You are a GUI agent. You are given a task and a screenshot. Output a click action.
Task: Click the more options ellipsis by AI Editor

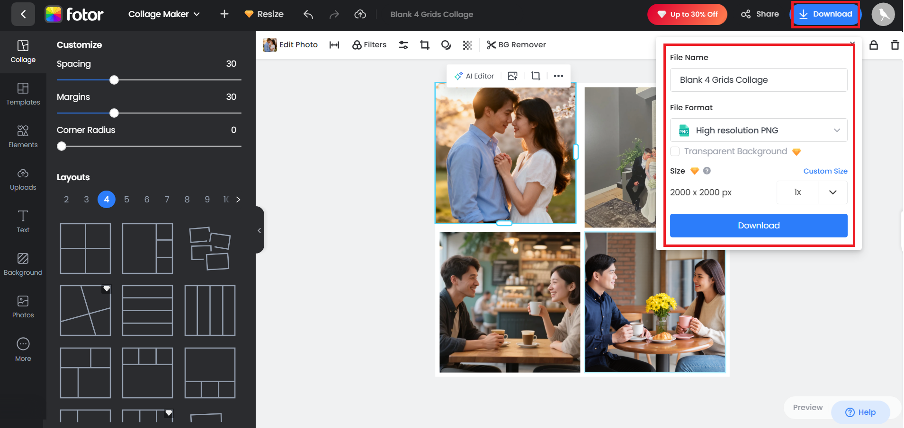tap(558, 76)
